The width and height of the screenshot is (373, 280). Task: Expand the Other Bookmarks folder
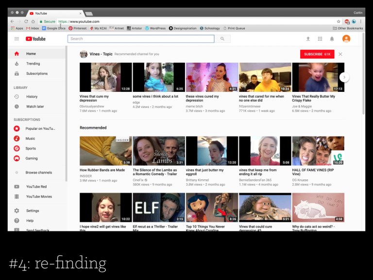(348, 28)
